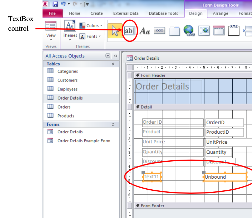Viewport: 252px width, 218px height.
Task: Open the Fonts theme dropdown
Action: point(91,36)
